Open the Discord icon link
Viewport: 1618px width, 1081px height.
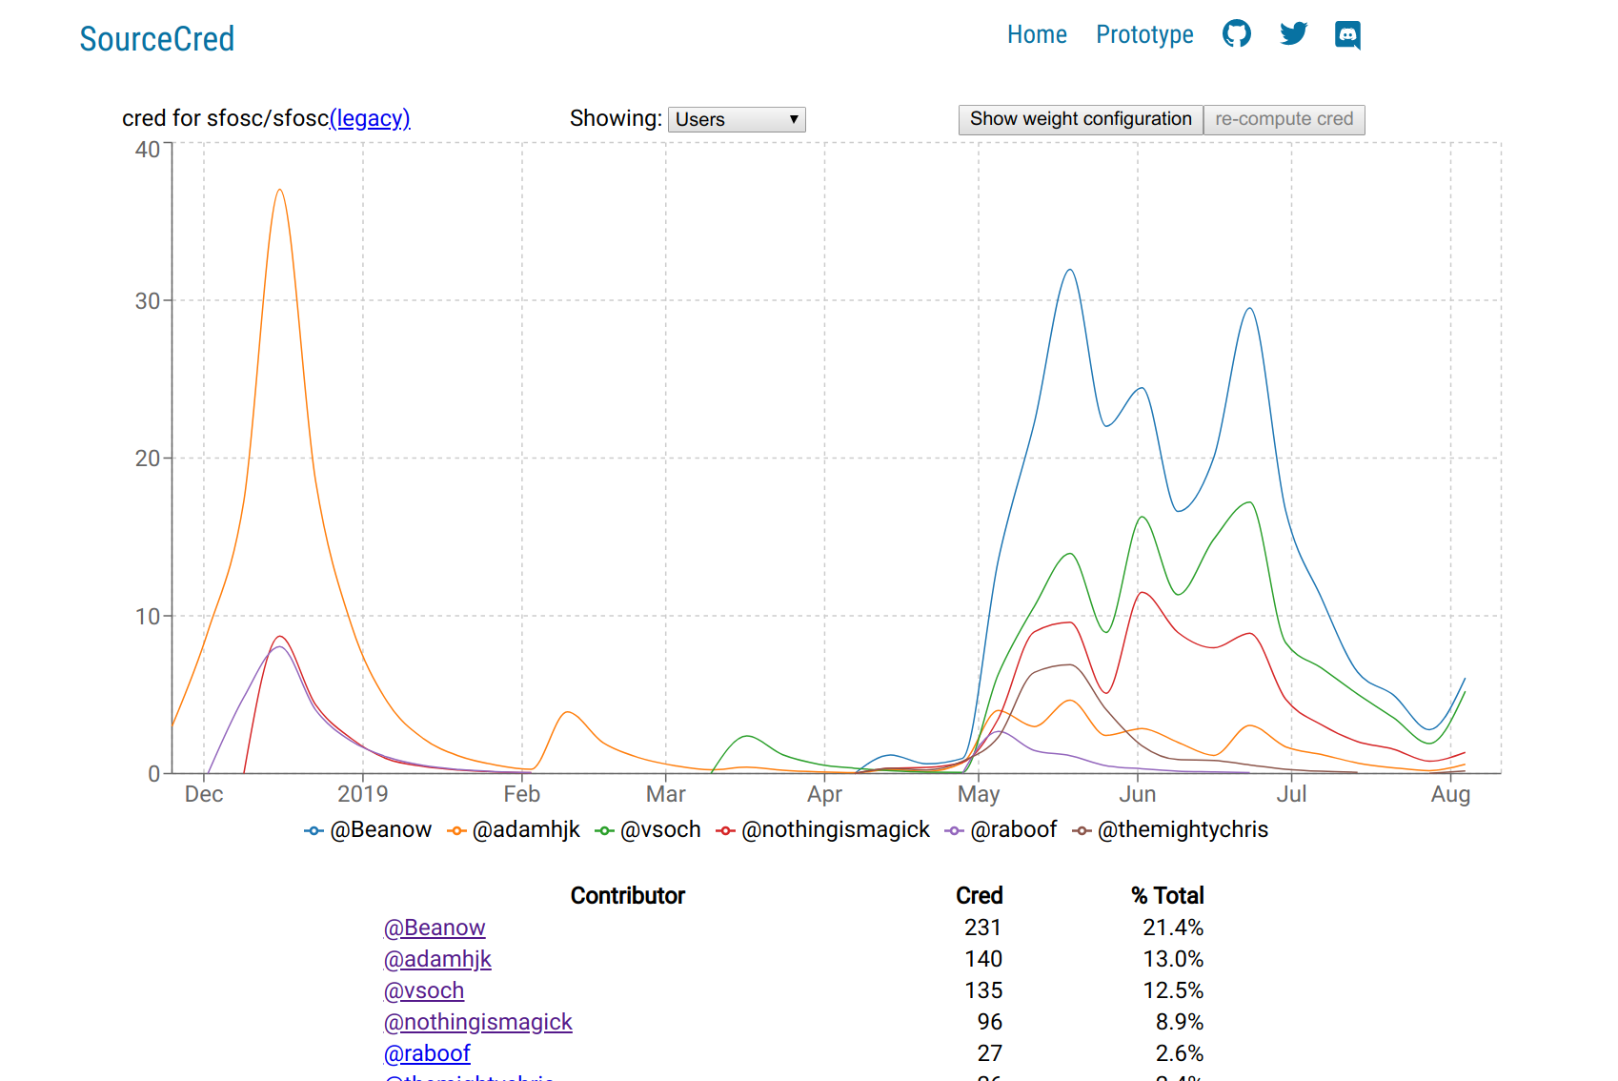coord(1347,35)
